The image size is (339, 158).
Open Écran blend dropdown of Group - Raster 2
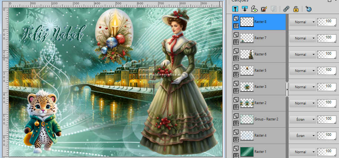[x=302, y=119]
